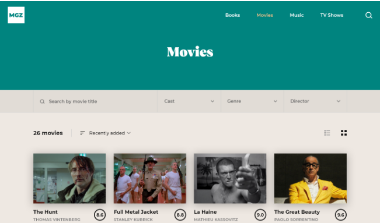Open The Hunt movie thumbnail
This screenshot has height=223, width=380.
[69, 178]
